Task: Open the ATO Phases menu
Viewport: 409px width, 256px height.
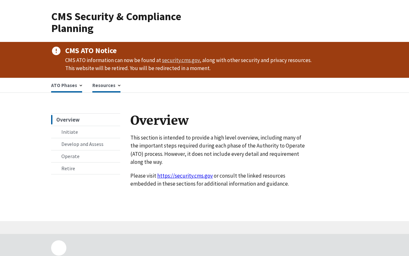Action: tap(64, 85)
